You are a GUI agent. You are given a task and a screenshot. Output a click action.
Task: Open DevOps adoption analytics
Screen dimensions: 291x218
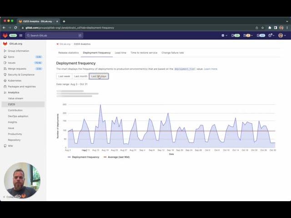click(18, 116)
